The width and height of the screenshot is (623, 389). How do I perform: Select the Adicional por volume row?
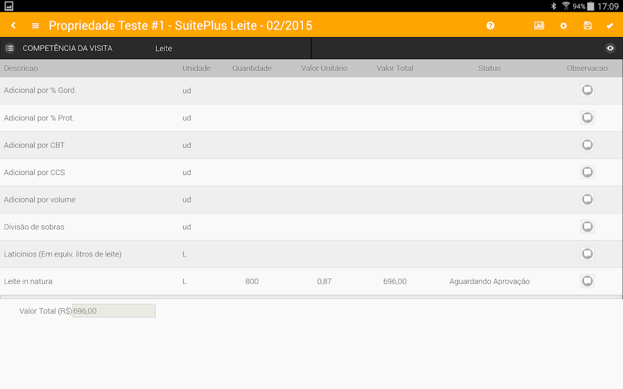click(x=311, y=199)
